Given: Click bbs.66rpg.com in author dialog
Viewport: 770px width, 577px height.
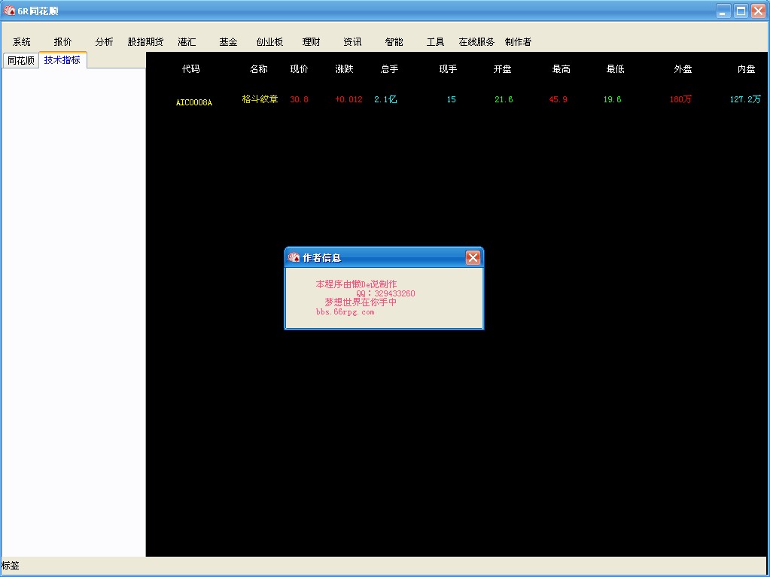Looking at the screenshot, I should coord(345,312).
